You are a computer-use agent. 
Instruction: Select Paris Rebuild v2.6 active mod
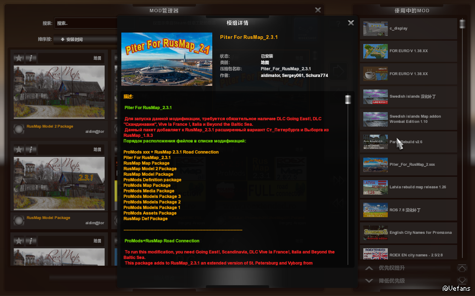[409, 142]
